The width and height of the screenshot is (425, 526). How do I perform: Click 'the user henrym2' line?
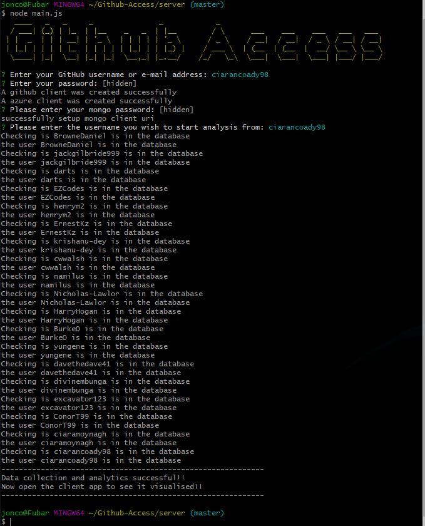78,215
